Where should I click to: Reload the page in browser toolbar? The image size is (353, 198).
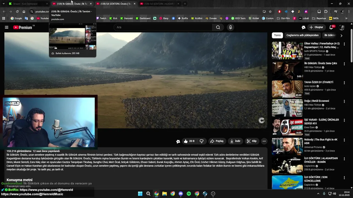[x=17, y=12]
